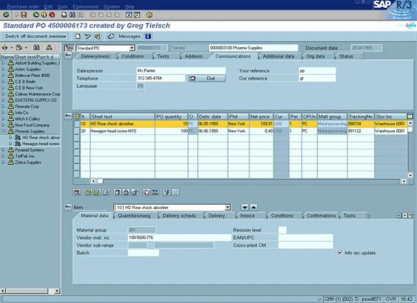Open the item selector dropdown showing HD Rear shock absorber
Screen dimensions: 417x303
[x=227, y=207]
